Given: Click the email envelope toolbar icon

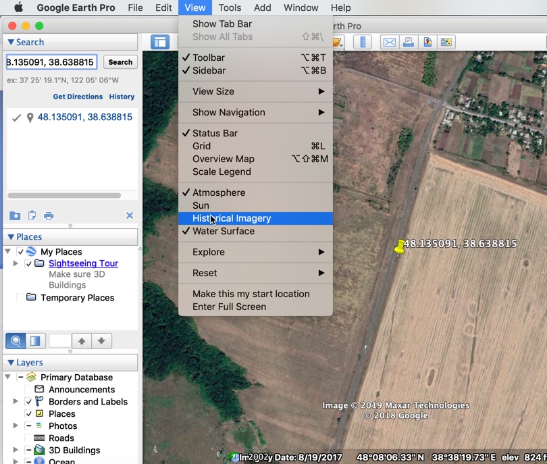Looking at the screenshot, I should (x=390, y=43).
